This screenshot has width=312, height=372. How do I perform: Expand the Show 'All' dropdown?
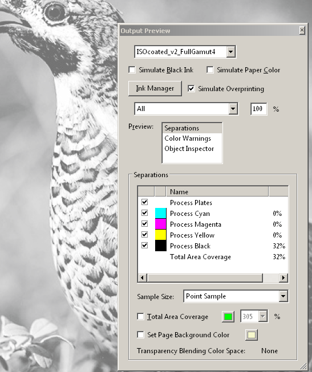tap(233, 109)
